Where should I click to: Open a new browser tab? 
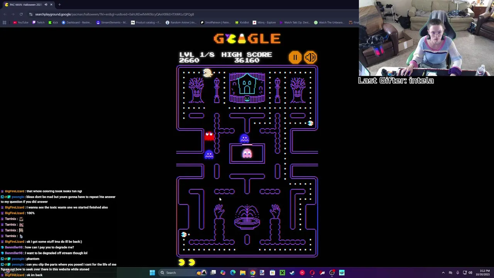tap(59, 5)
